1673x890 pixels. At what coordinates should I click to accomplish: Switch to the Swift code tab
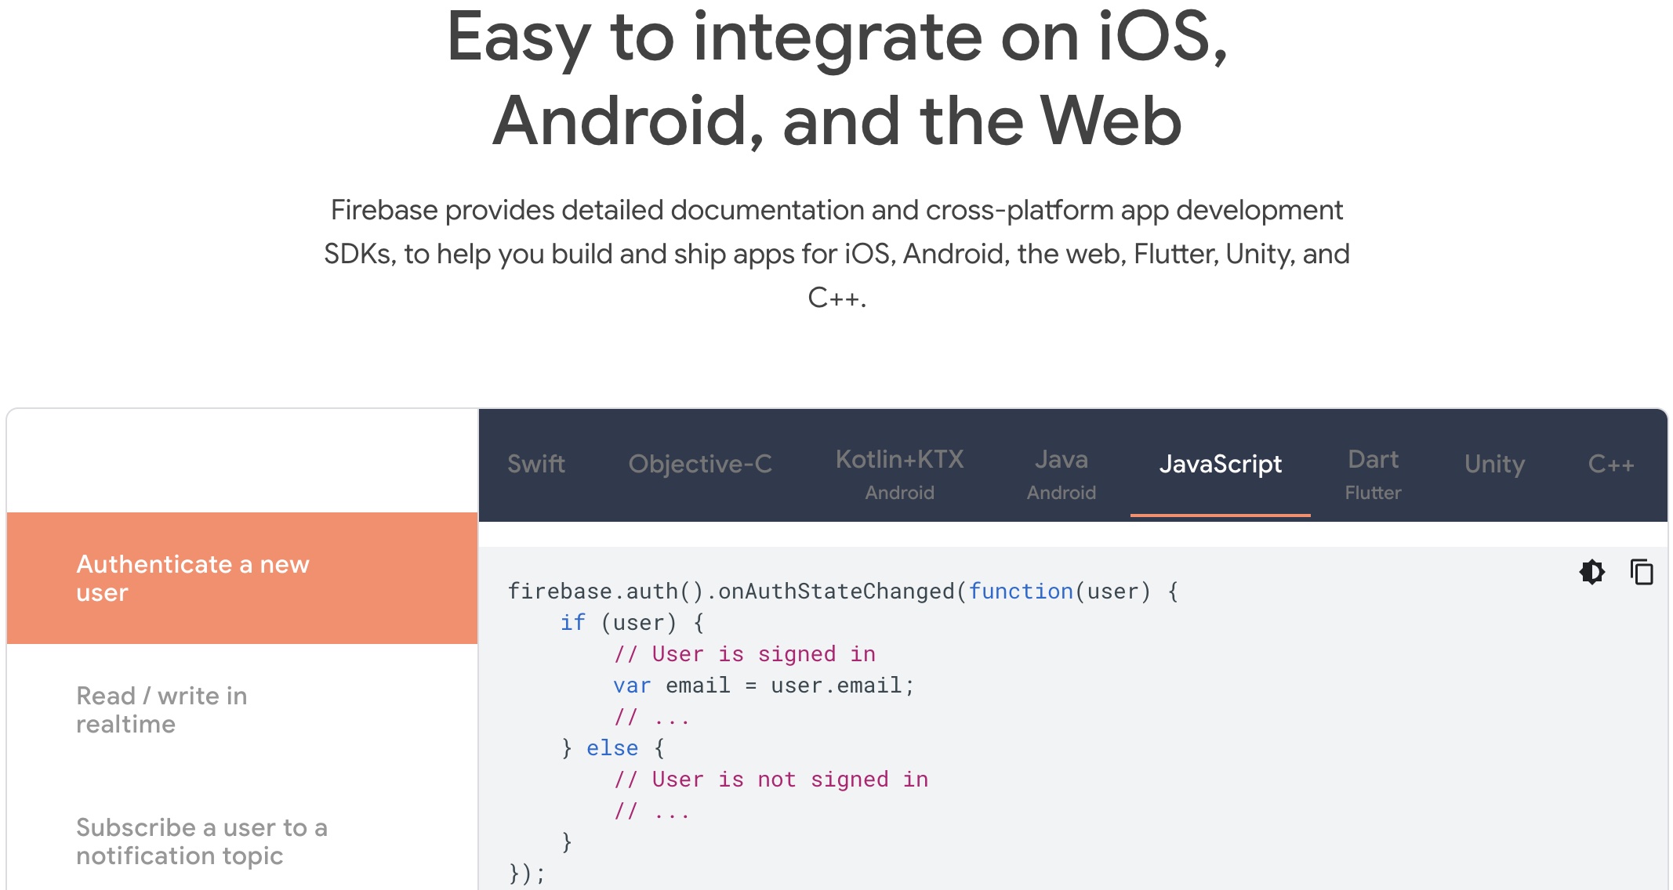(536, 464)
